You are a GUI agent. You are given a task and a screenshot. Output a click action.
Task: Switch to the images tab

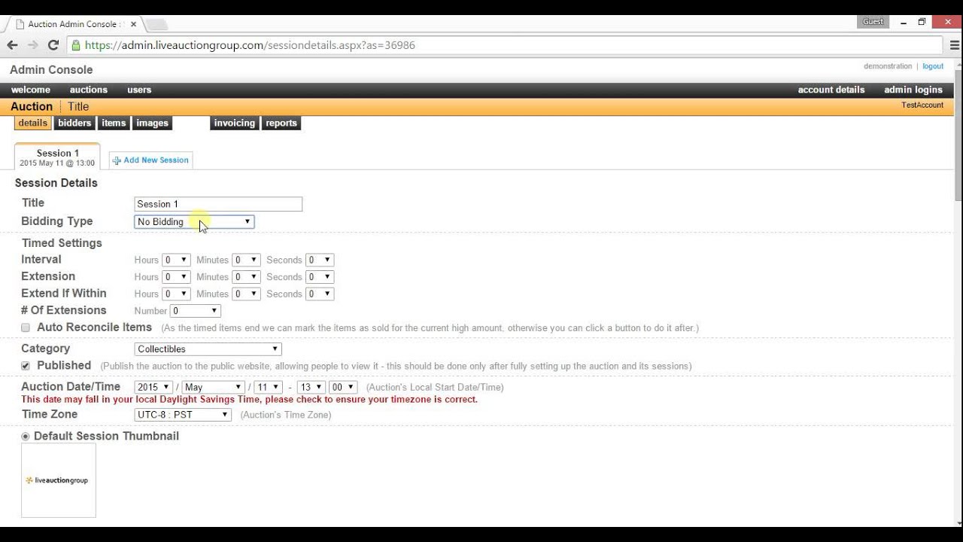[x=153, y=123]
